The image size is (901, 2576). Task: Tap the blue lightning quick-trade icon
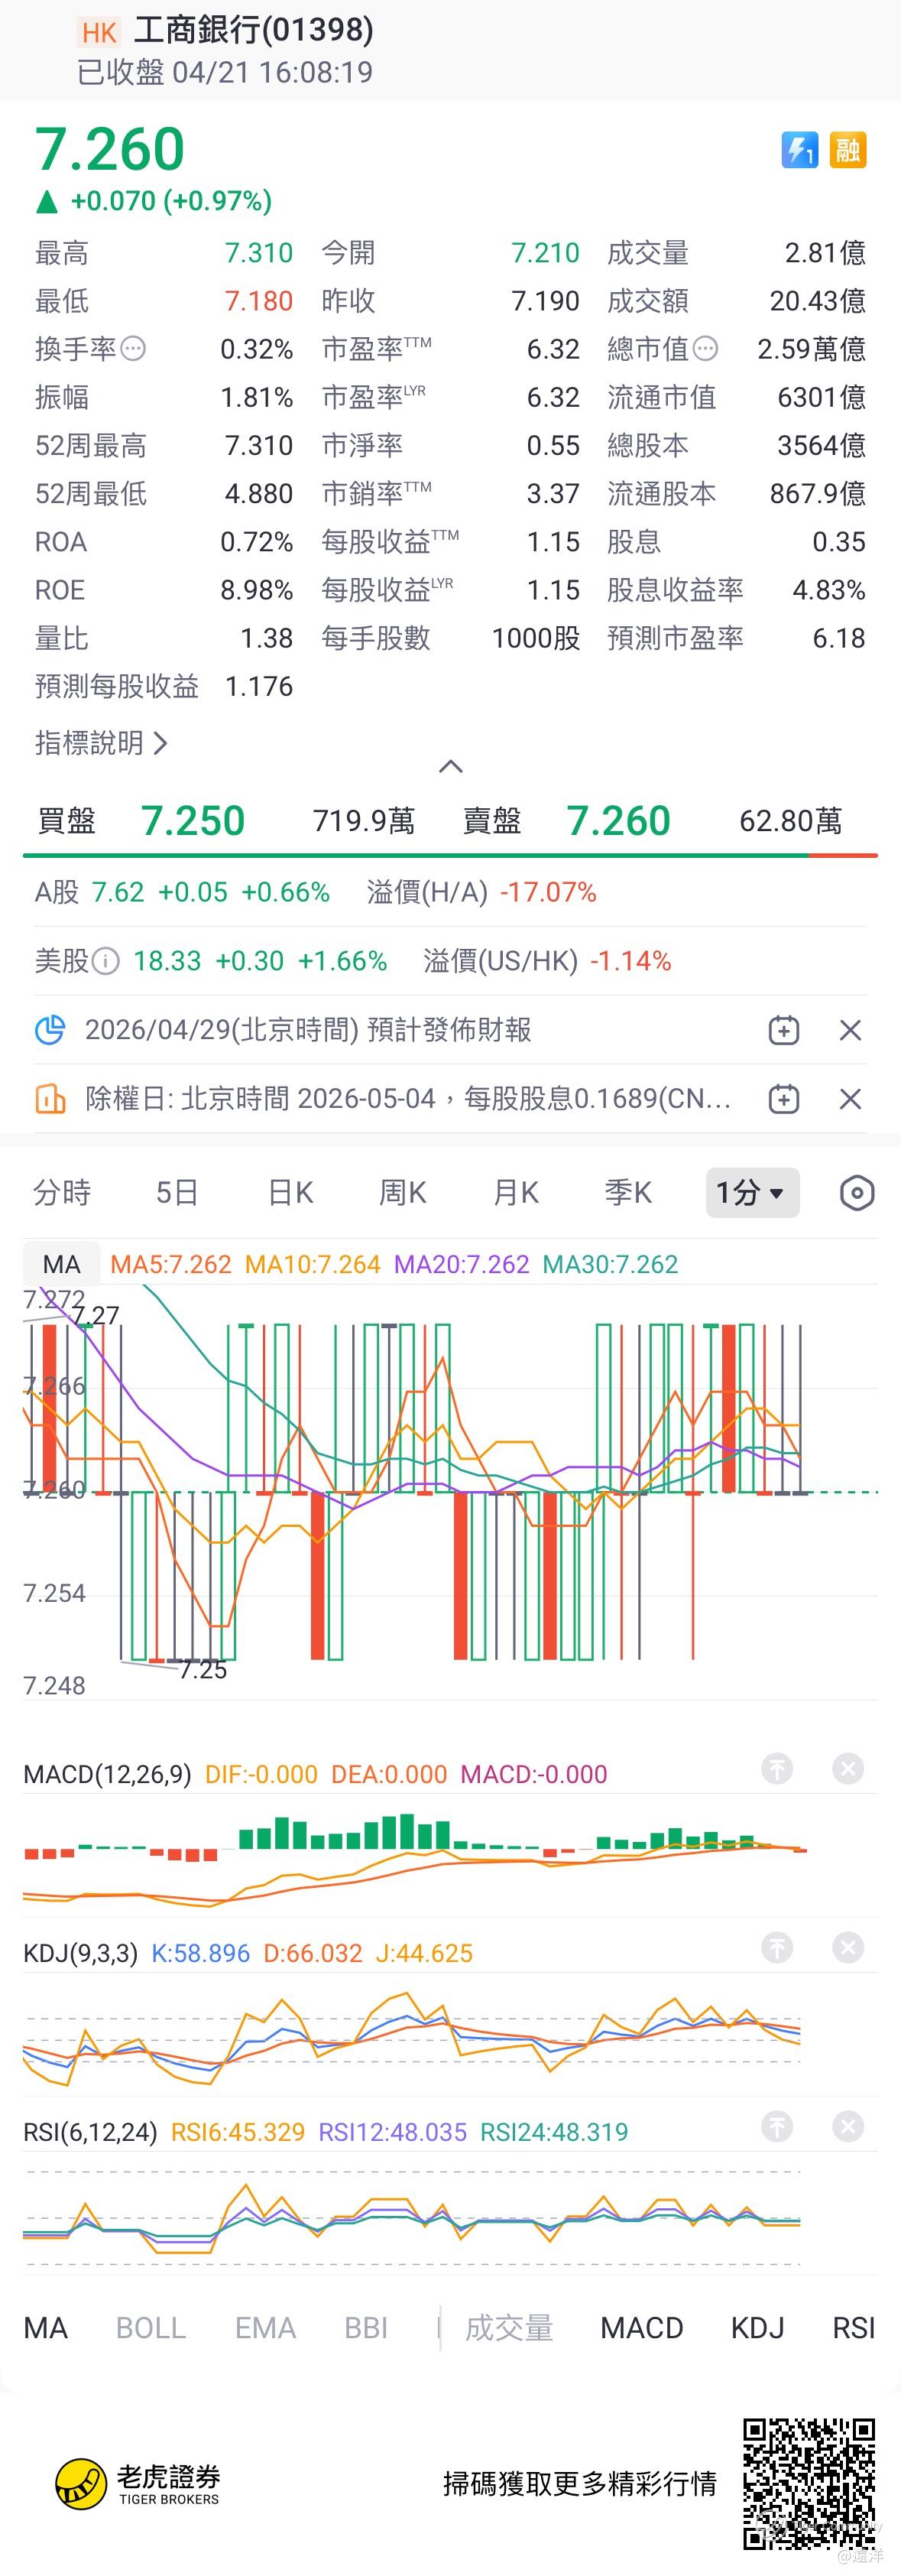(x=799, y=150)
